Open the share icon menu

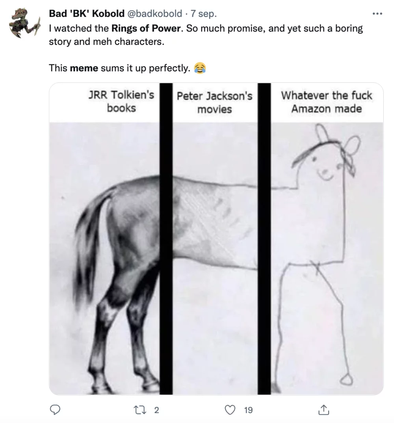point(323,410)
